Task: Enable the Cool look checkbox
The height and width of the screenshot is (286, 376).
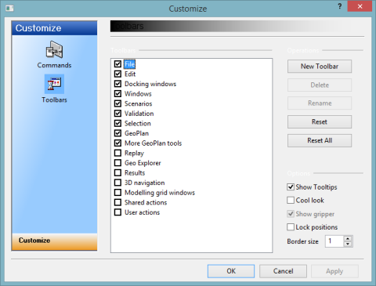Action: pyautogui.click(x=291, y=201)
